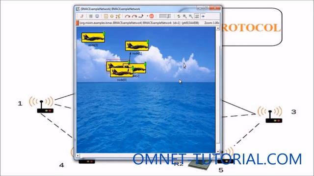Image resolution: width=314 pixels, height=176 pixels.
Task: Click the horizontal scrollbar left arrow
Action: click(78, 155)
